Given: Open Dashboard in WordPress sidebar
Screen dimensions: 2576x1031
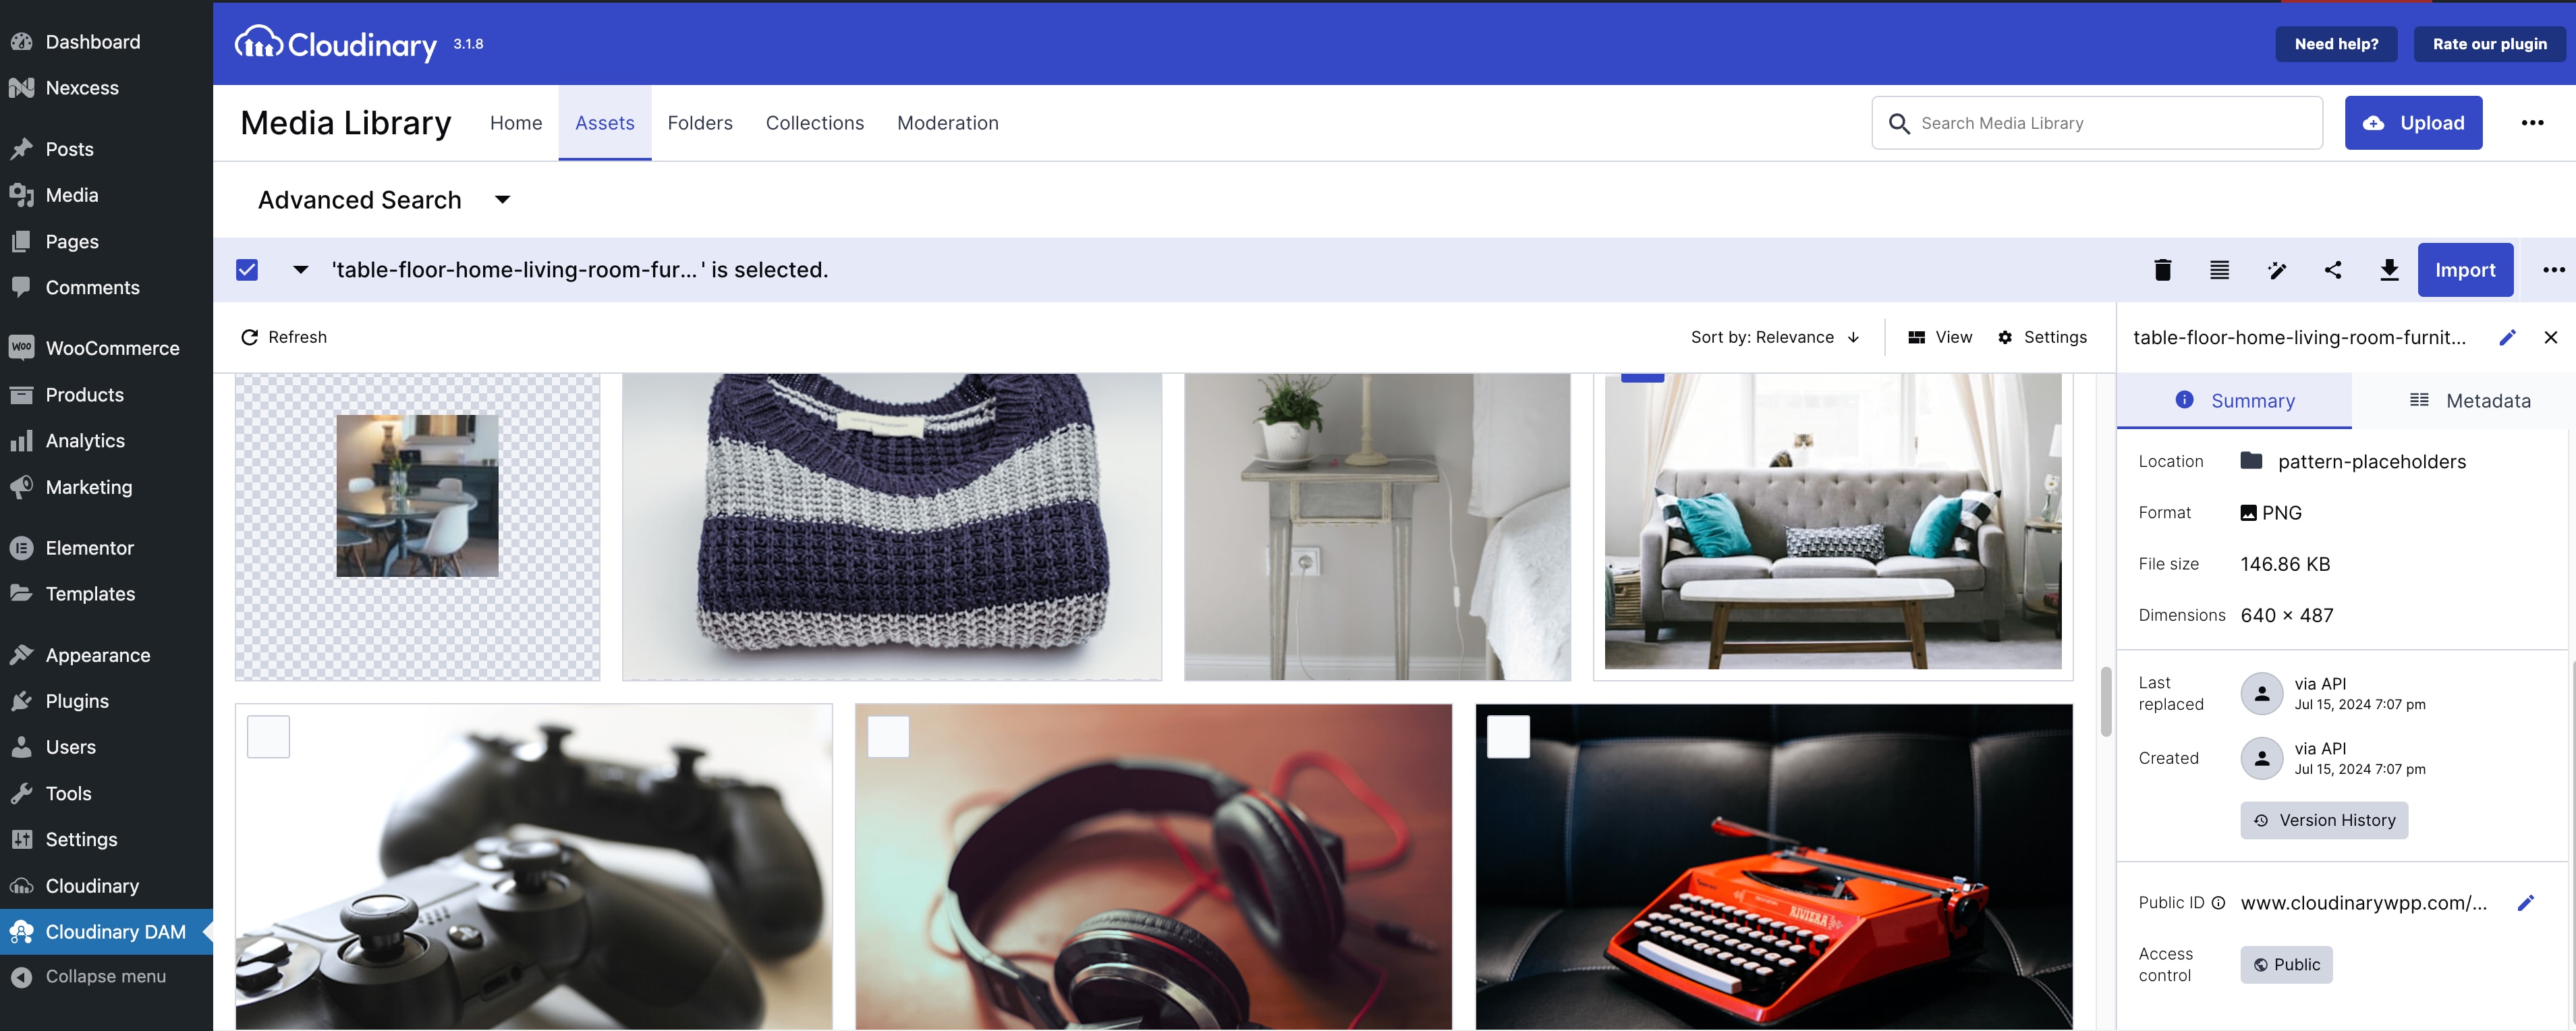Looking at the screenshot, I should click(106, 42).
